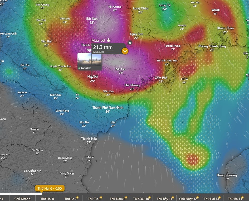The width and height of the screenshot is (249, 201).
Task: Expand forecast details with orange chevron
Action: (125, 51)
